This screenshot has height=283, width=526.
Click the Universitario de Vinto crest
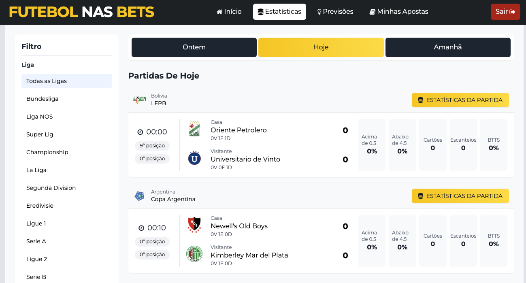coord(194,158)
